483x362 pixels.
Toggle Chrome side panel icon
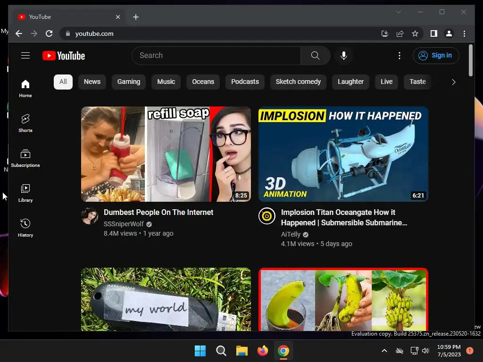tap(434, 33)
